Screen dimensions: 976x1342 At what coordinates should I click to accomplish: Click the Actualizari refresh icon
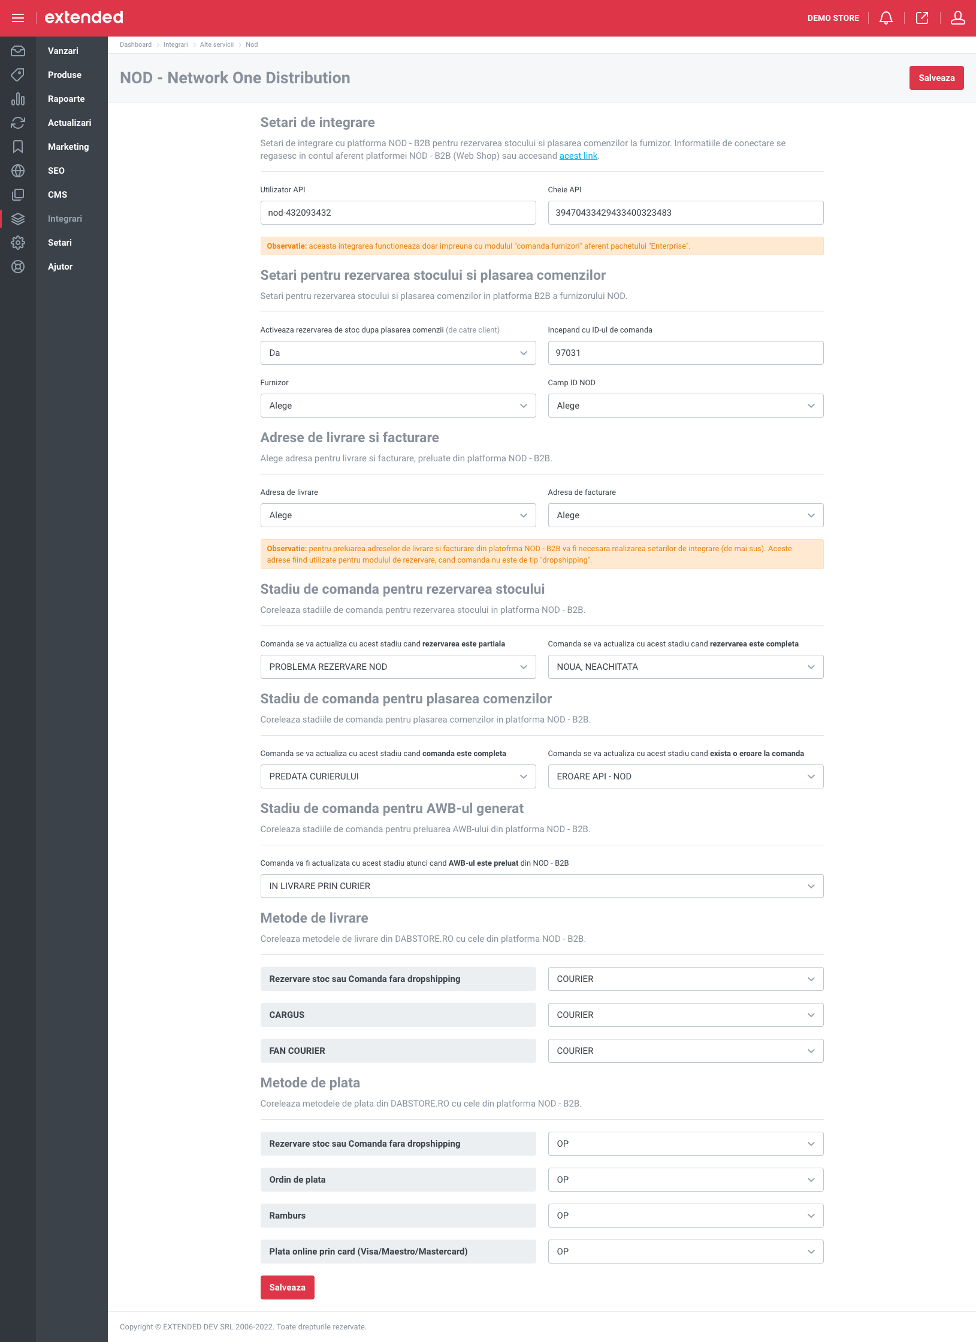click(18, 123)
